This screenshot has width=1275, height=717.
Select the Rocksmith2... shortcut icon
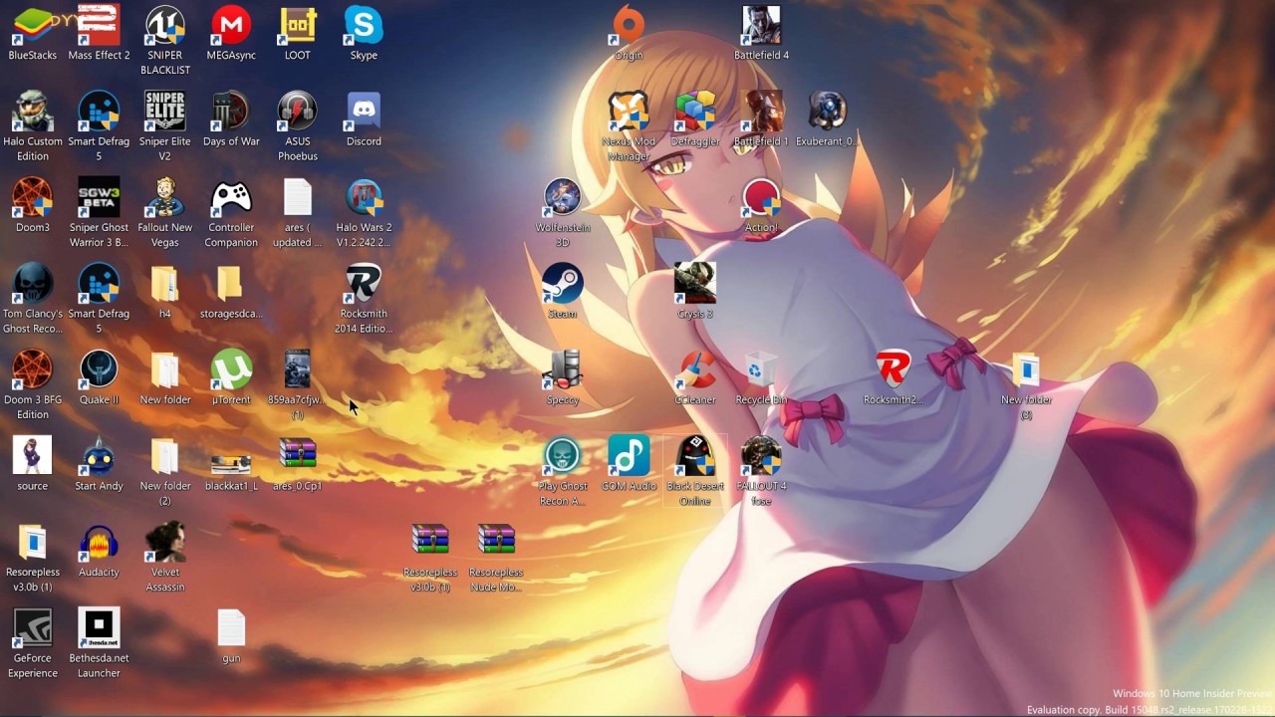pos(893,370)
